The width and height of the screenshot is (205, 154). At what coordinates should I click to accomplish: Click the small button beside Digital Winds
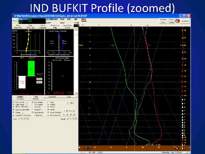coord(27,105)
